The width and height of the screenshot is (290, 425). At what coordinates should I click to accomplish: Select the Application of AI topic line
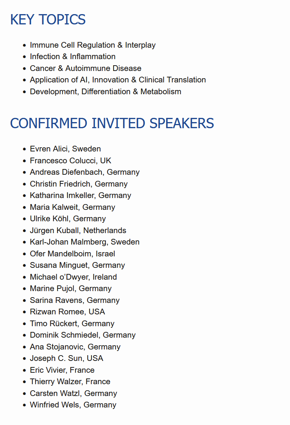point(118,80)
